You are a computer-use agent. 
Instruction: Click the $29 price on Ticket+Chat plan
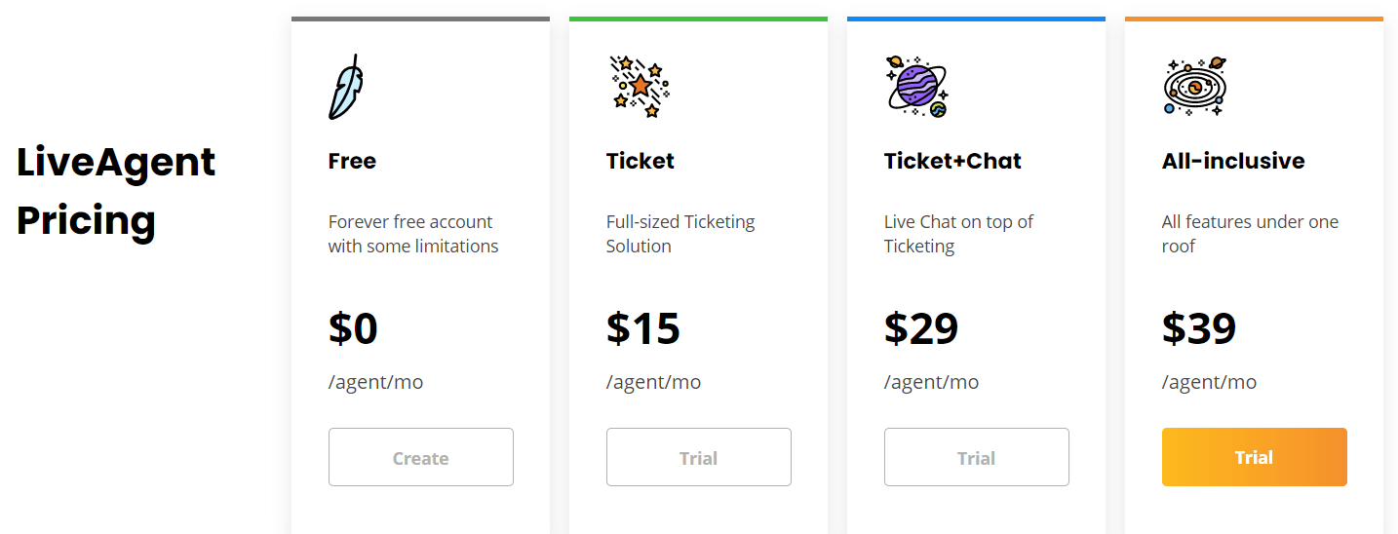click(921, 328)
